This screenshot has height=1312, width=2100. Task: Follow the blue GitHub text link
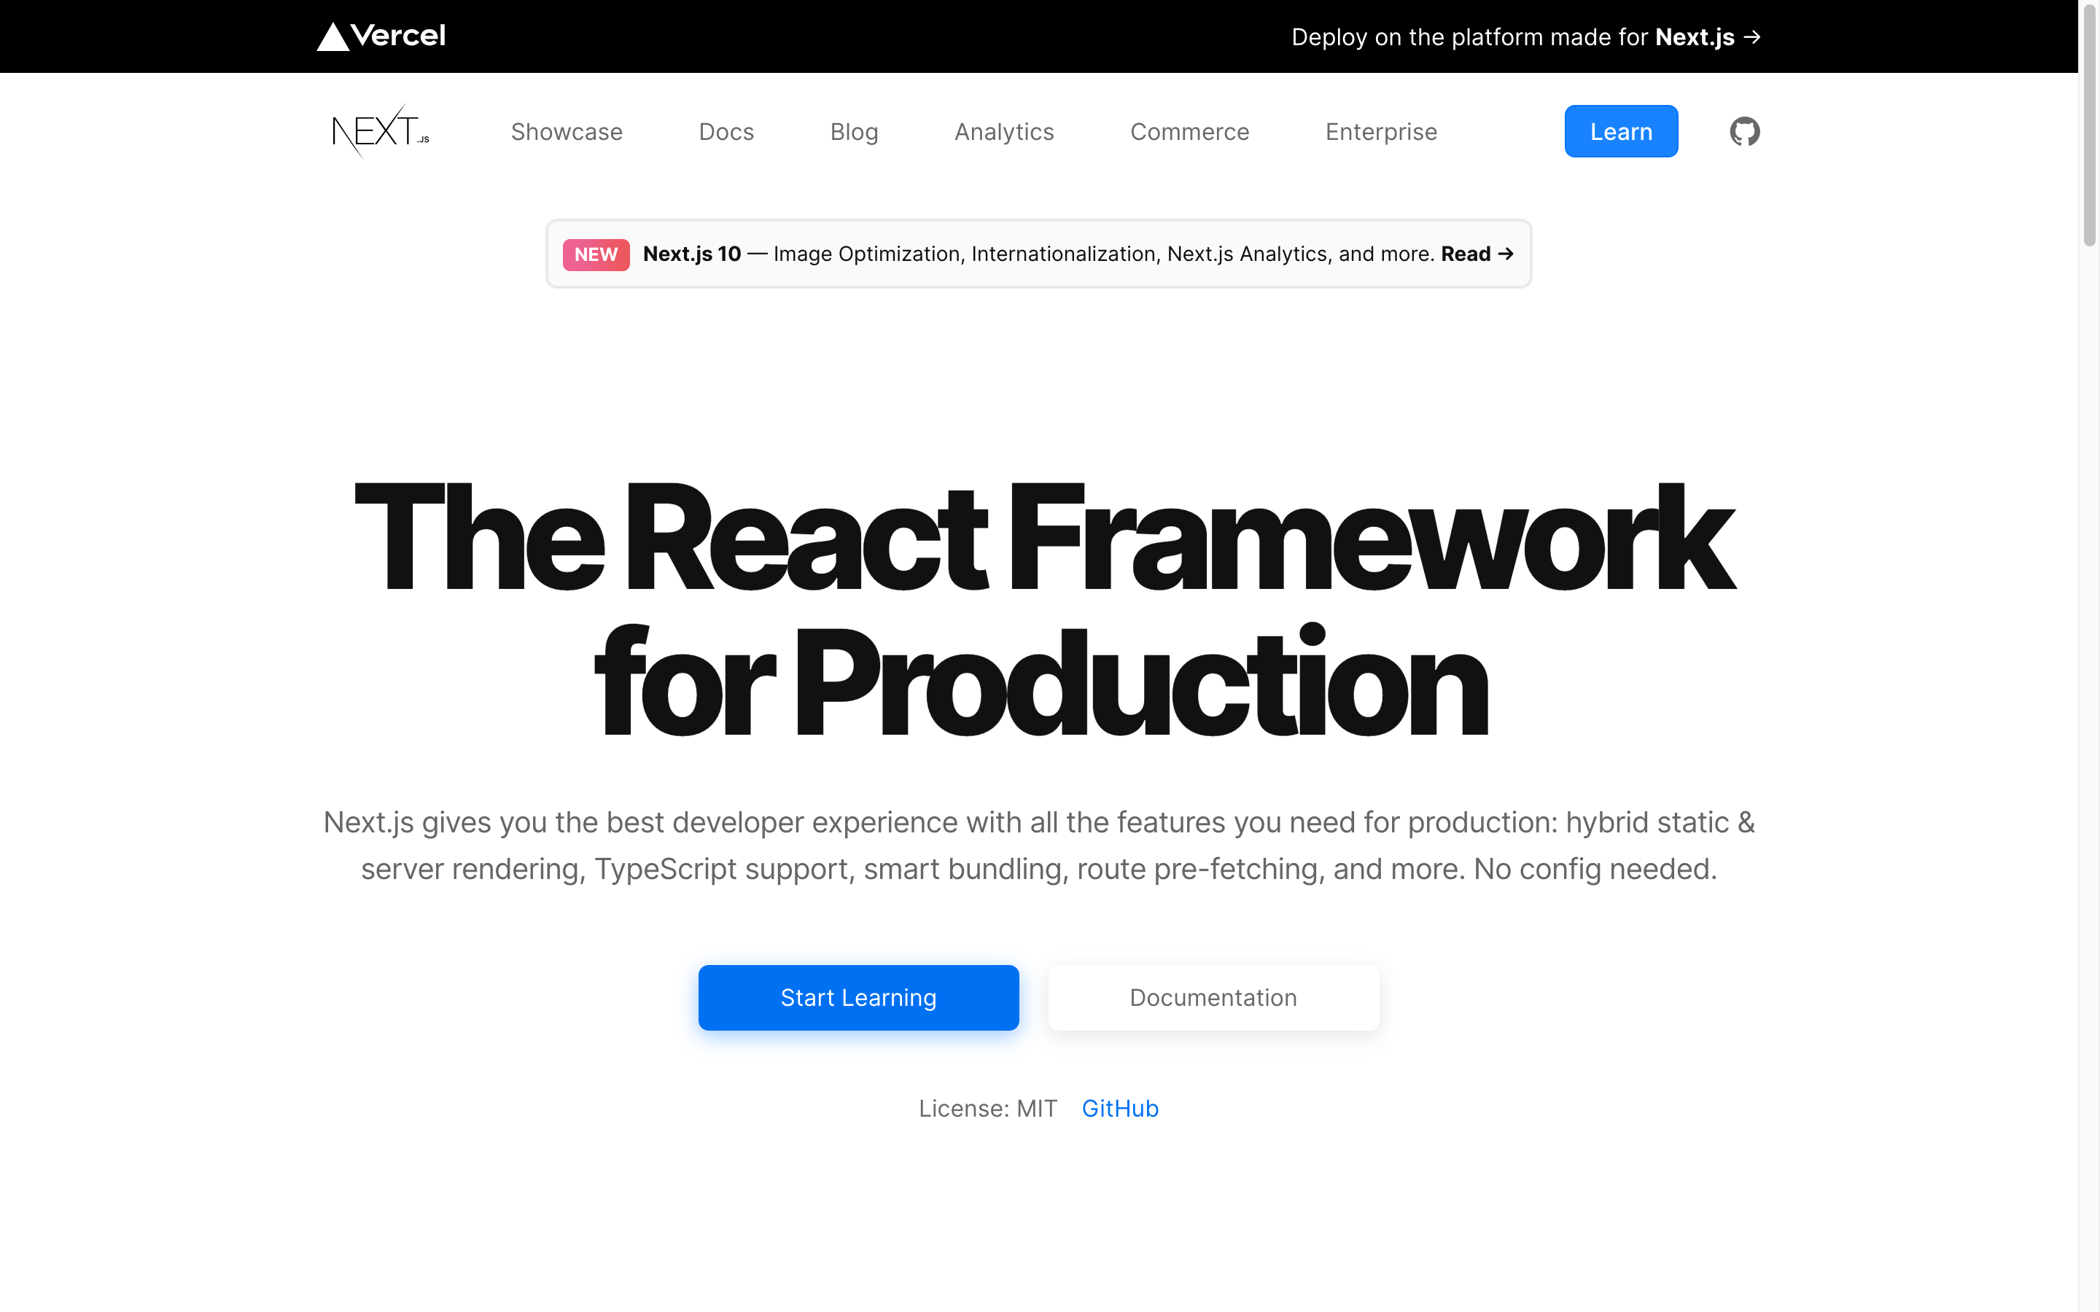(1119, 1109)
